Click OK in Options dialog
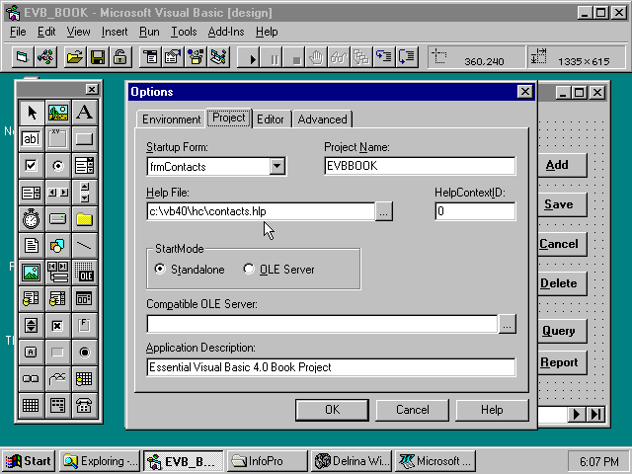This screenshot has width=632, height=474. tap(332, 410)
